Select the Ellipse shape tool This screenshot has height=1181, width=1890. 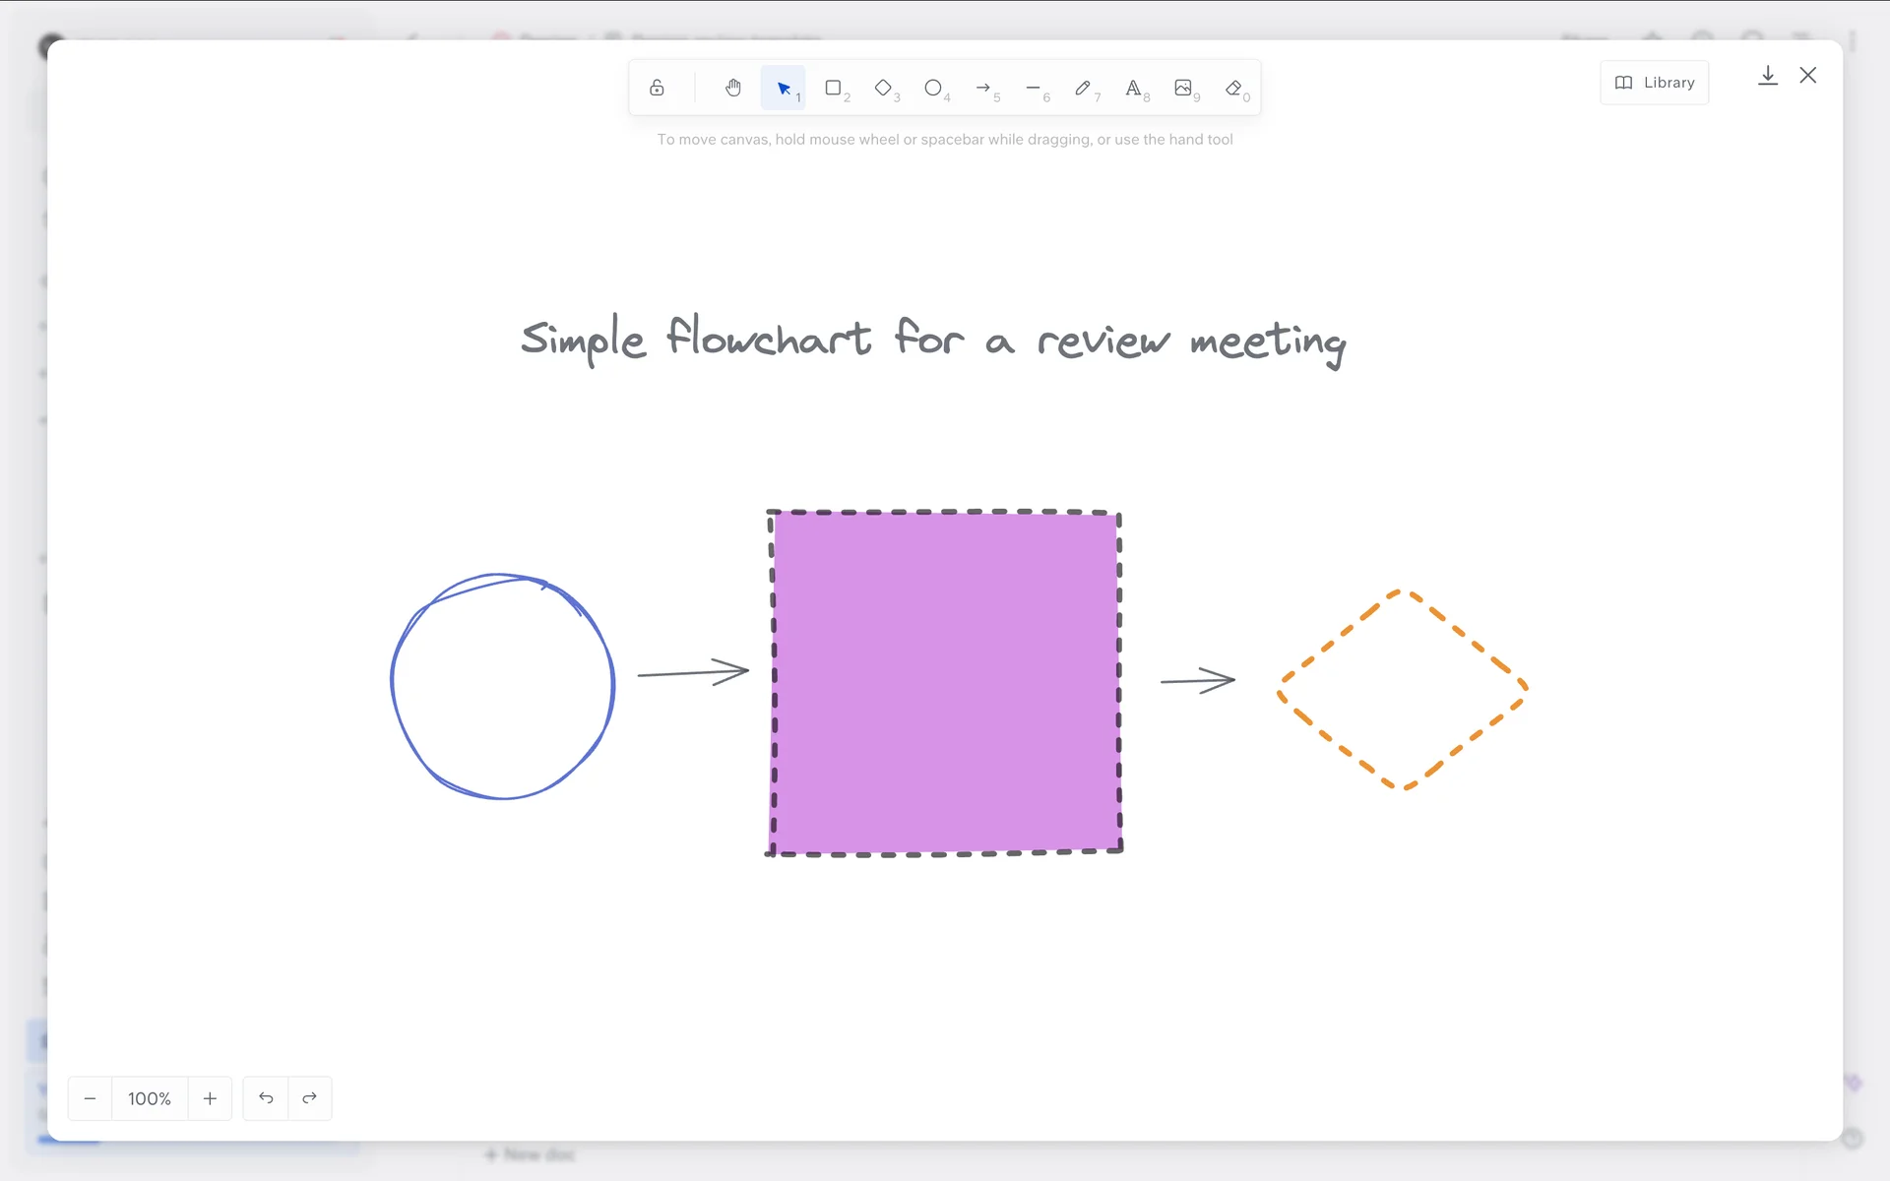[x=933, y=88]
